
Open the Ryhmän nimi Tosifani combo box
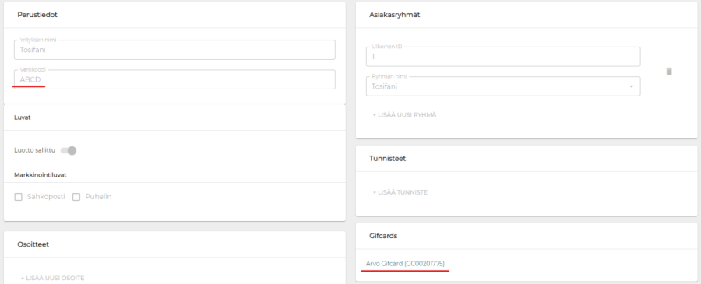coord(503,86)
